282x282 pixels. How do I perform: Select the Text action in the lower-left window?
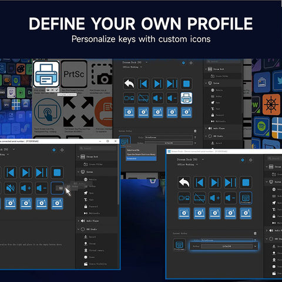(89, 200)
